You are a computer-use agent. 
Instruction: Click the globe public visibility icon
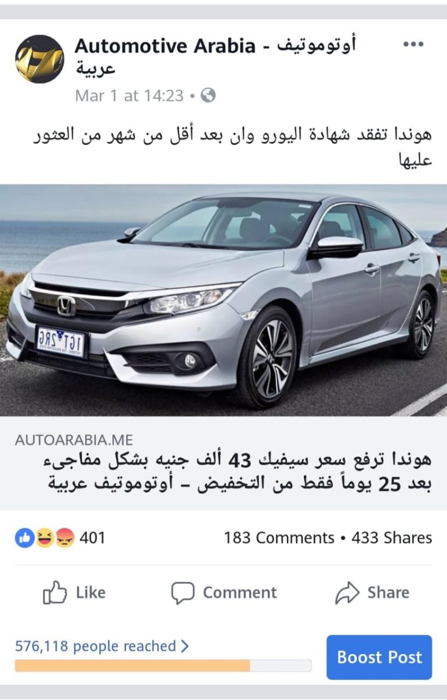[x=208, y=96]
